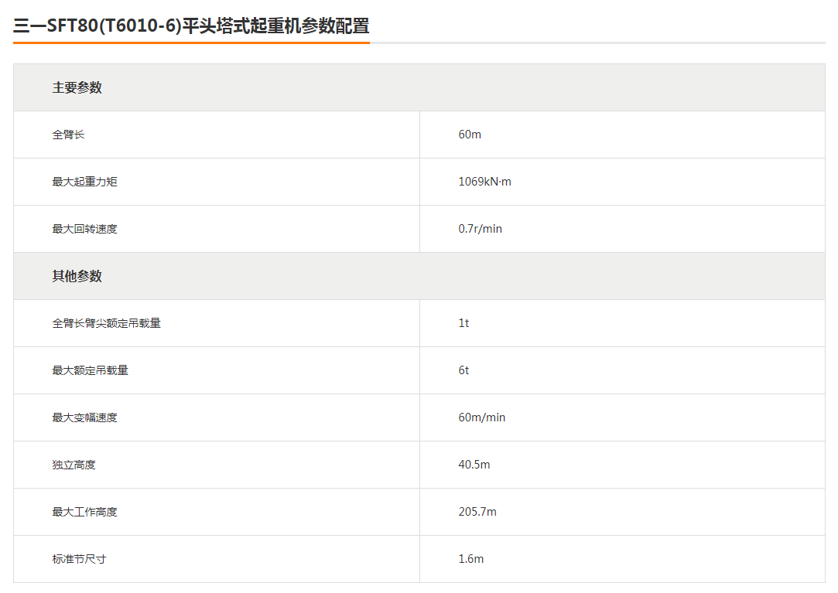Click the 最大回转速度 label
838x593 pixels.
pos(84,229)
